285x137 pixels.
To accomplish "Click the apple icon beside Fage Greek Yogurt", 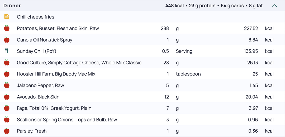I will point(7,108).
